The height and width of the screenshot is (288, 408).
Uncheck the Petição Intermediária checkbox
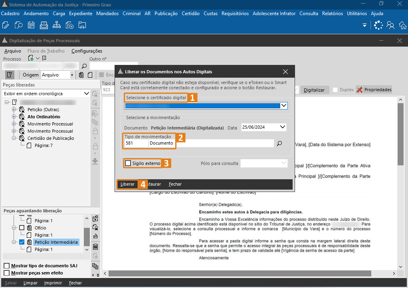point(22,242)
